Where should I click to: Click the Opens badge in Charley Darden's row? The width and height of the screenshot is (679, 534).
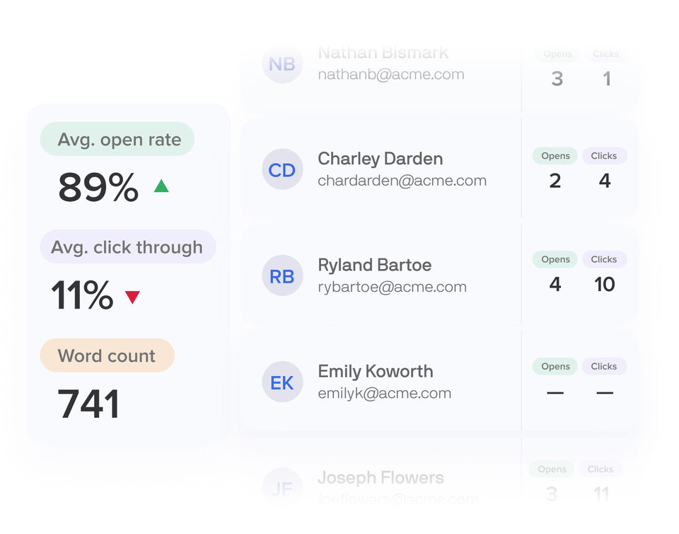pos(555,156)
